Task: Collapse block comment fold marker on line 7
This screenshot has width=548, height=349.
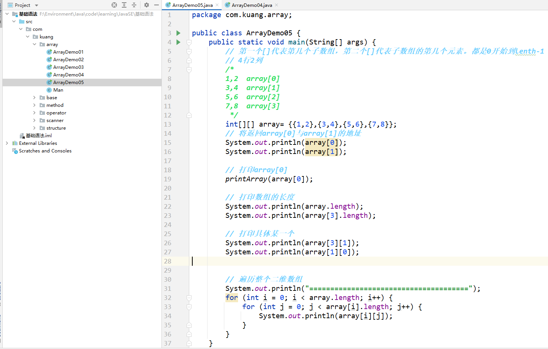Action: tap(189, 70)
